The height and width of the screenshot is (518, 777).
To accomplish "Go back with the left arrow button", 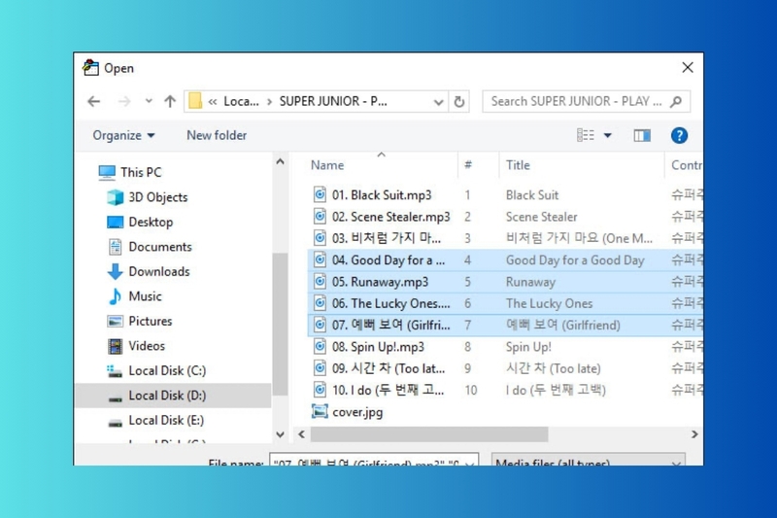I will (x=93, y=102).
